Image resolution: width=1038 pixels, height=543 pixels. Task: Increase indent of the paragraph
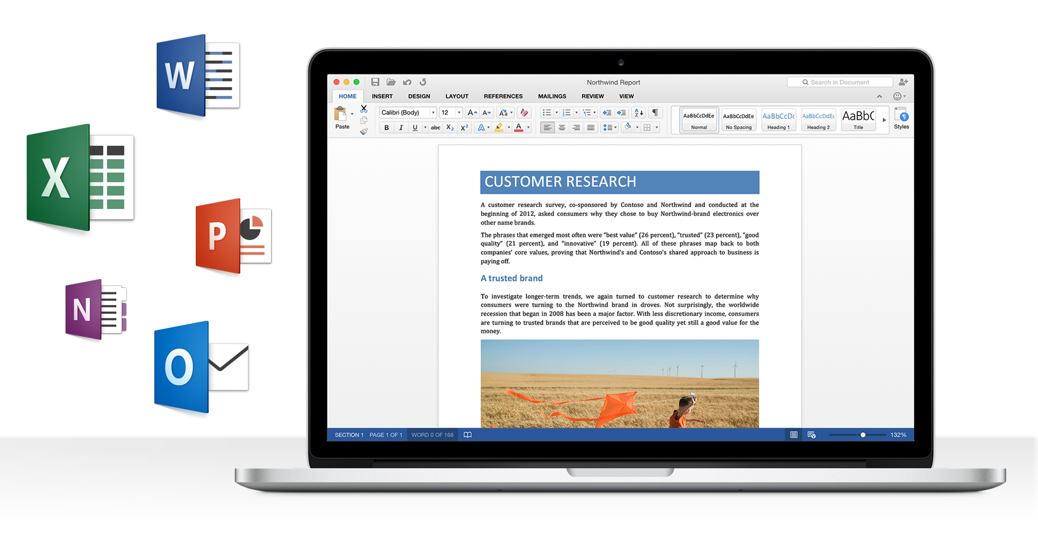[622, 112]
